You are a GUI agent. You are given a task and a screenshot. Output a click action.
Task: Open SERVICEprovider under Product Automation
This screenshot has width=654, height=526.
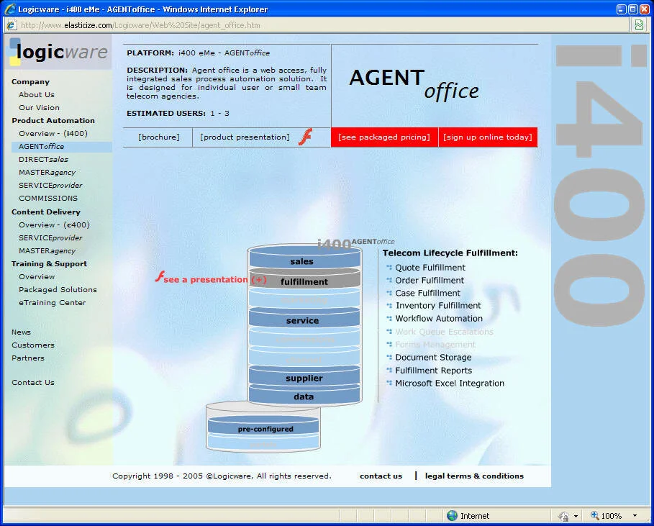coord(50,185)
